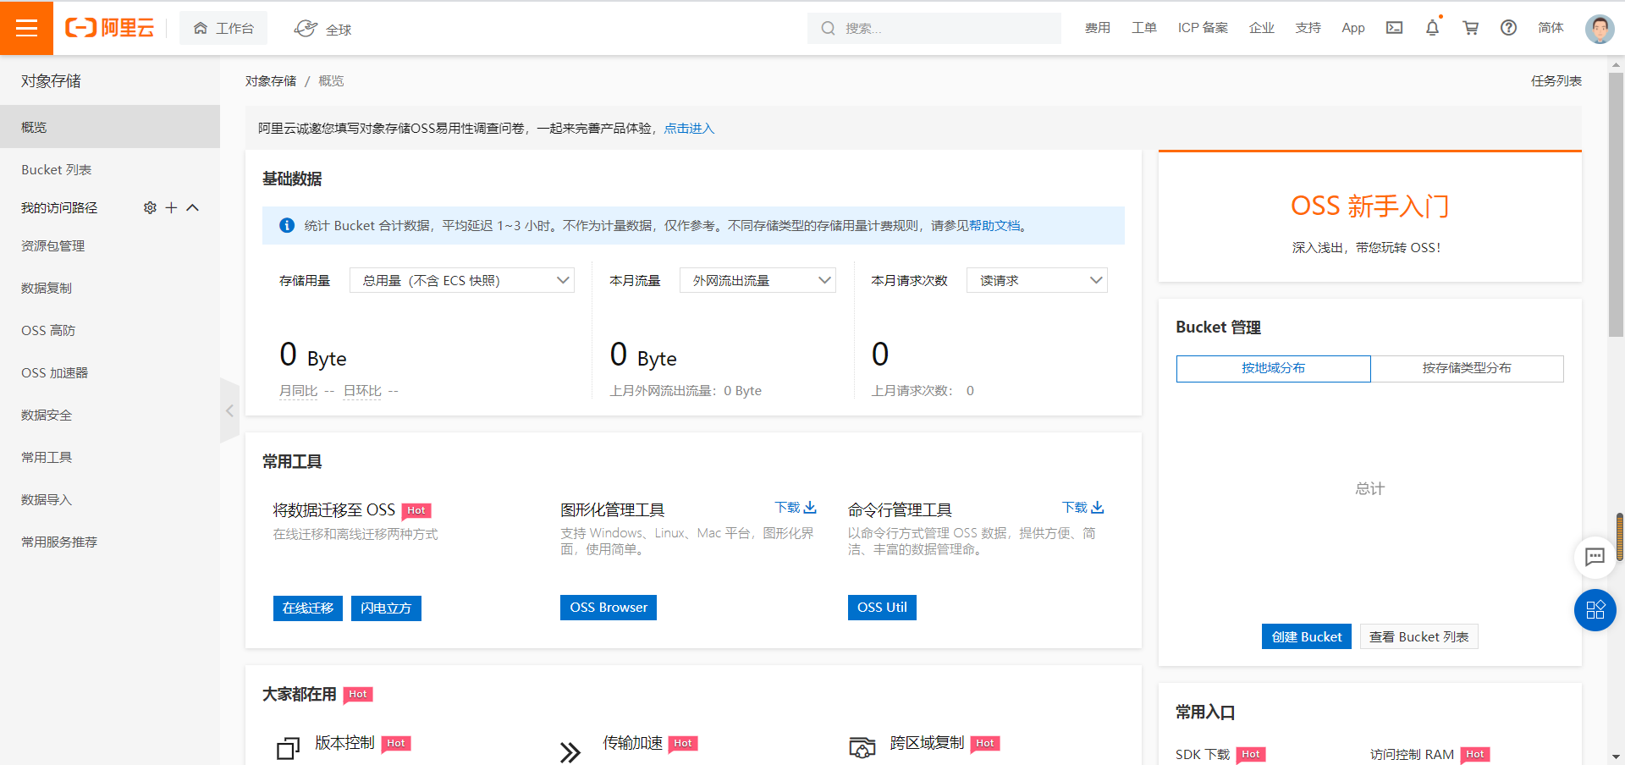Open 数据复制 in the sidebar
This screenshot has height=765, width=1625.
pos(110,288)
